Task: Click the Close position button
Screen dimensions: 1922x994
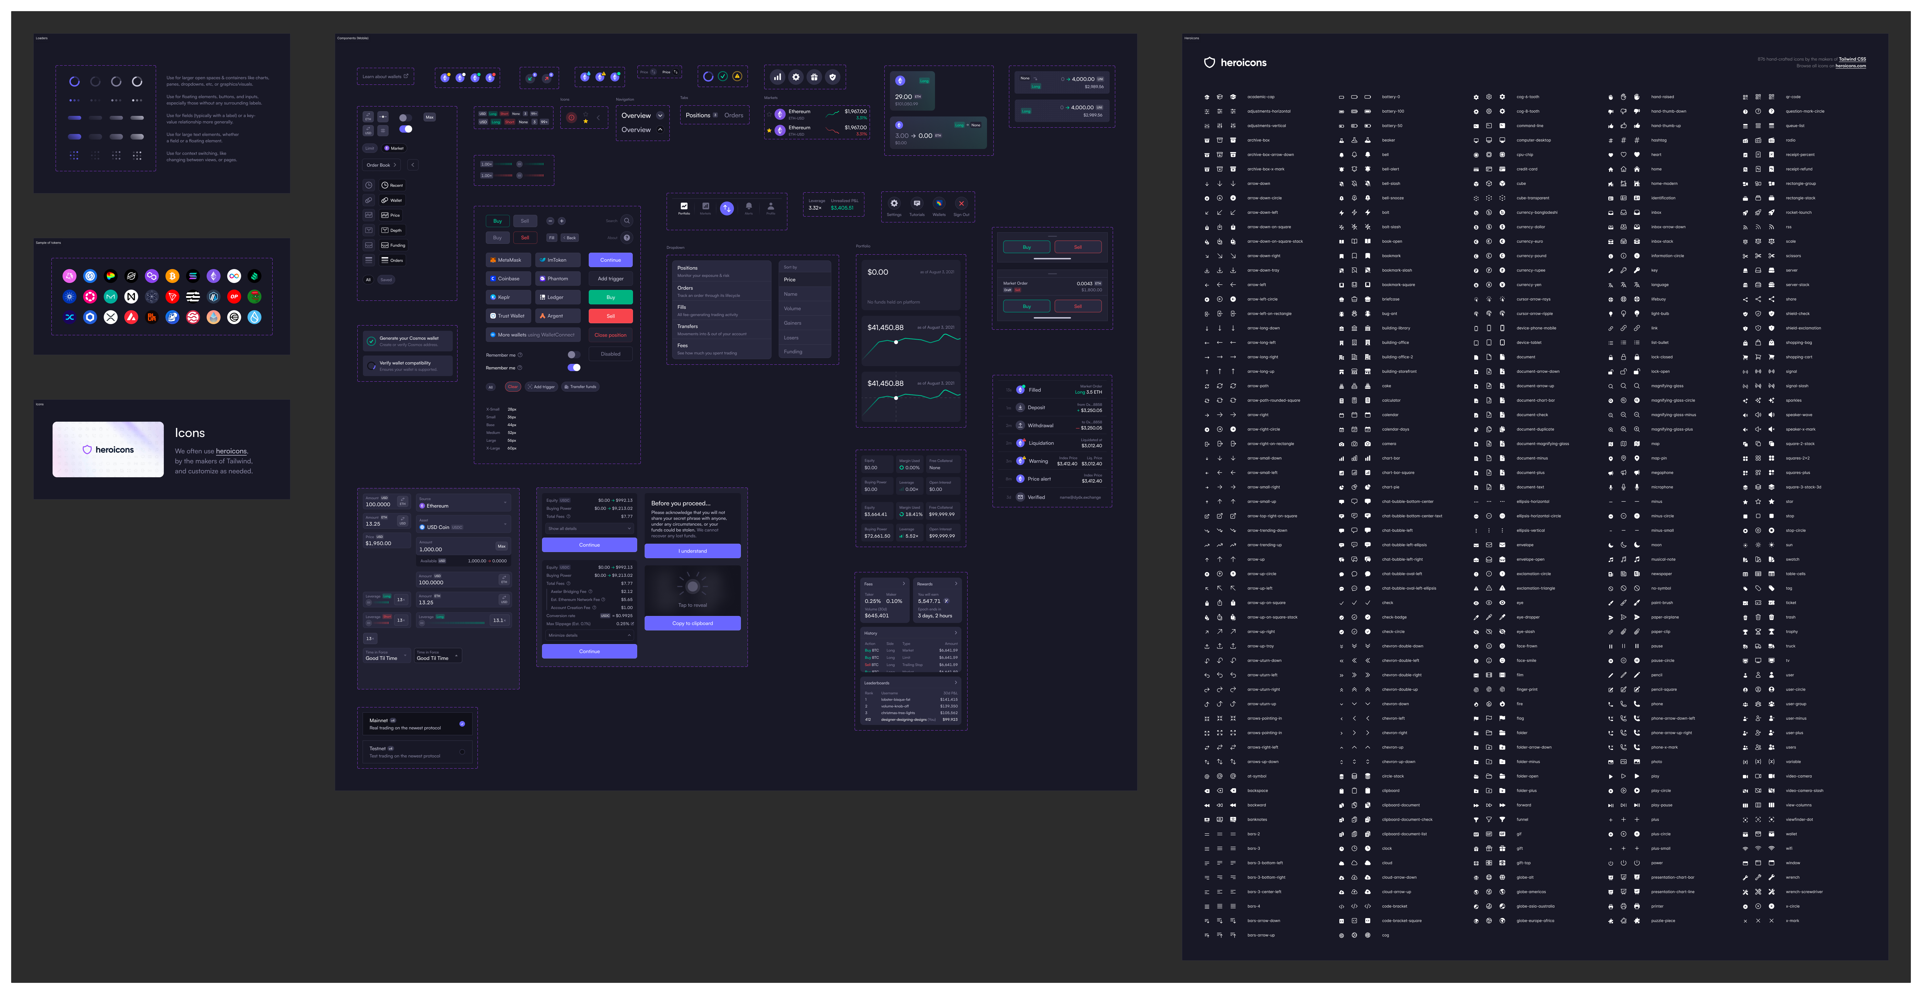Action: pyautogui.click(x=610, y=335)
